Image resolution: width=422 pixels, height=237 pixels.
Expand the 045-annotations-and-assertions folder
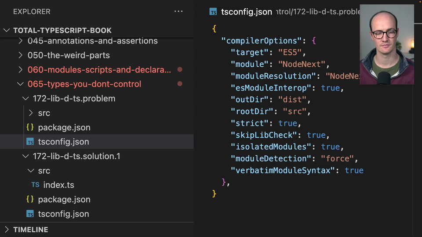20,41
